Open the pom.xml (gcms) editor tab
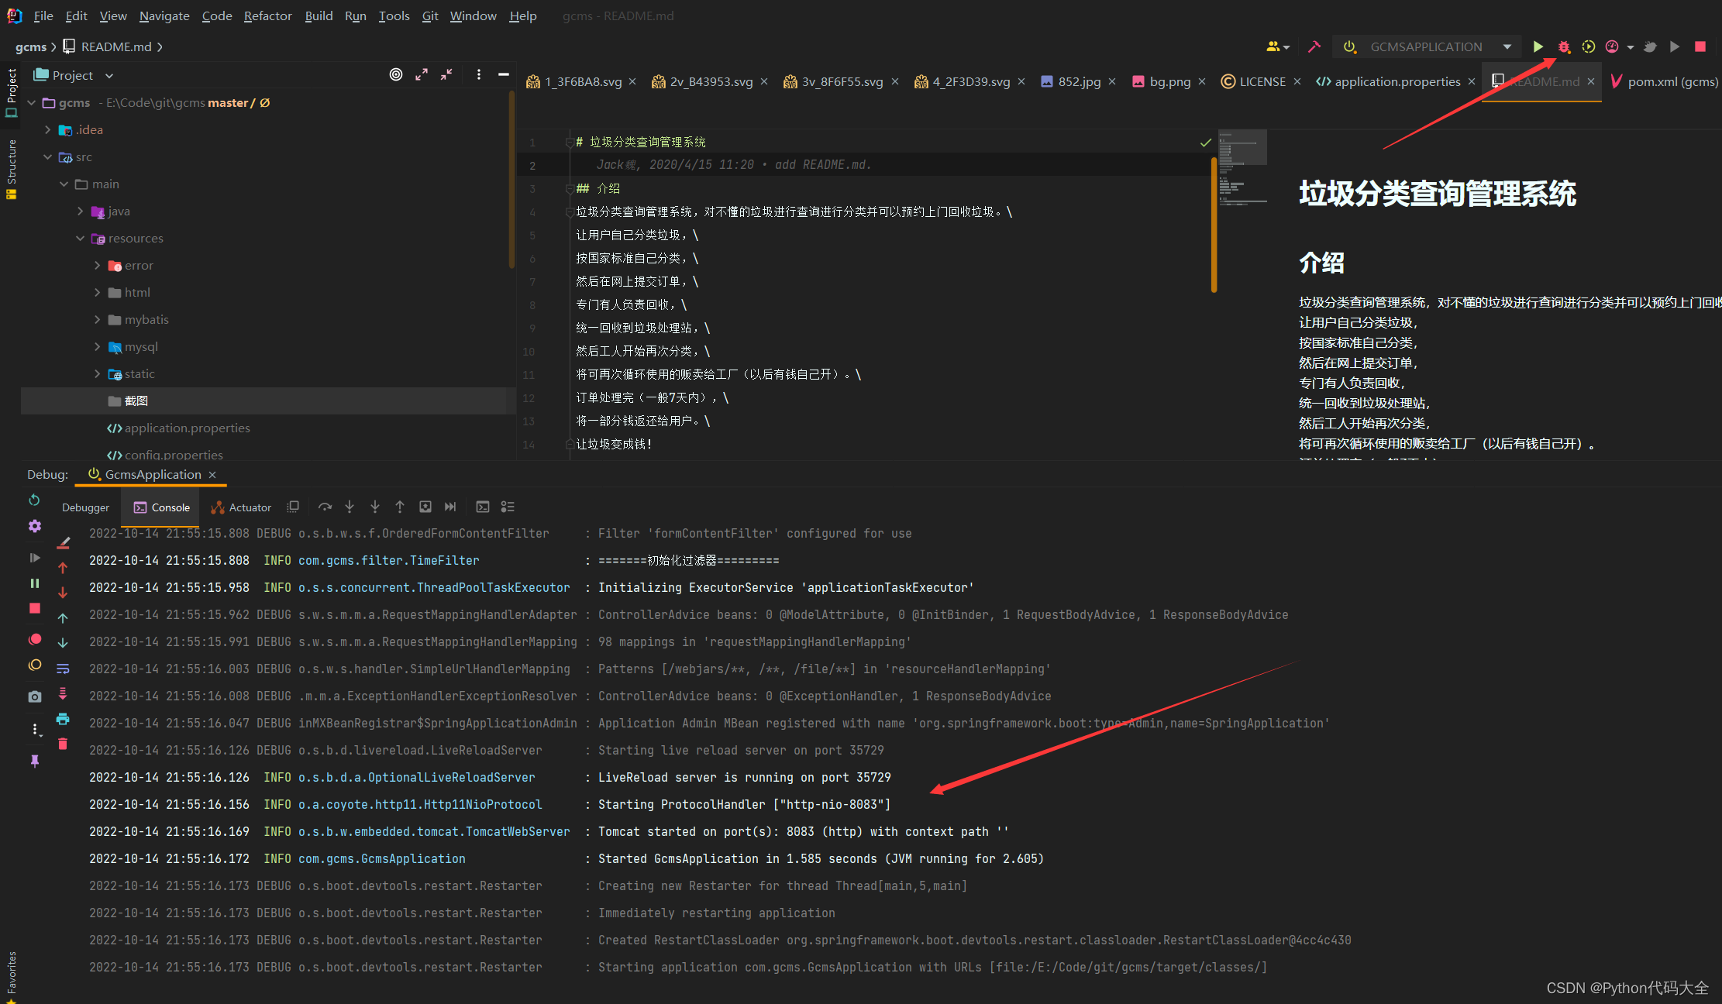Image resolution: width=1722 pixels, height=1004 pixels. click(1665, 81)
